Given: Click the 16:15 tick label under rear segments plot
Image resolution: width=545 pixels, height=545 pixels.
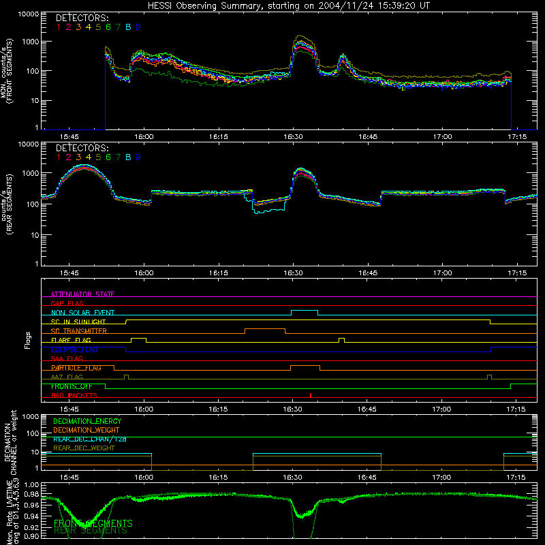Looking at the screenshot, I should click(219, 273).
